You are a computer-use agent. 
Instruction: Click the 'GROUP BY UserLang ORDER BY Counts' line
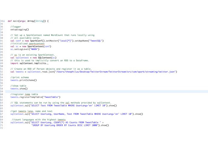70,125
